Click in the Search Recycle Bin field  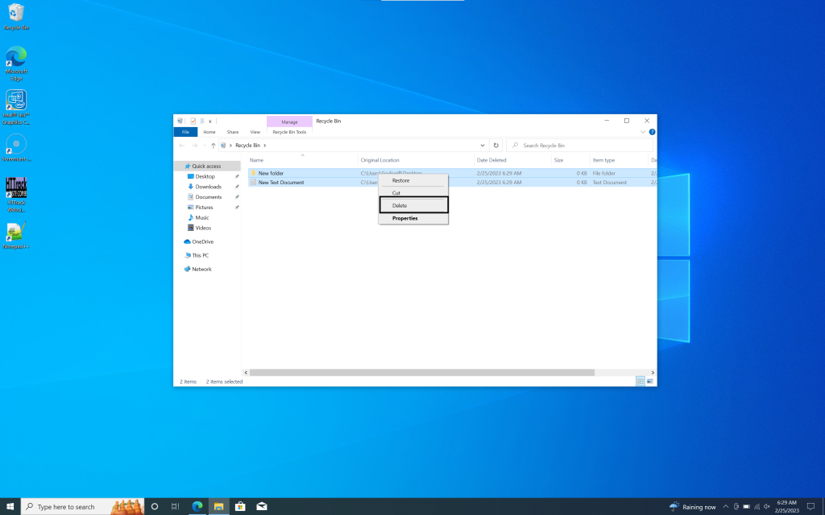pyautogui.click(x=579, y=146)
